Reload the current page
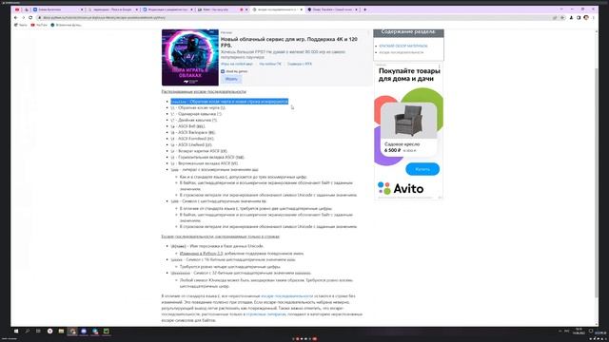 tap(30, 17)
